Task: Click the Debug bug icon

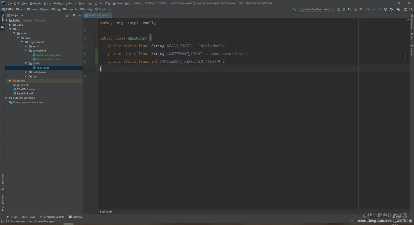Action: pyautogui.click(x=344, y=9)
